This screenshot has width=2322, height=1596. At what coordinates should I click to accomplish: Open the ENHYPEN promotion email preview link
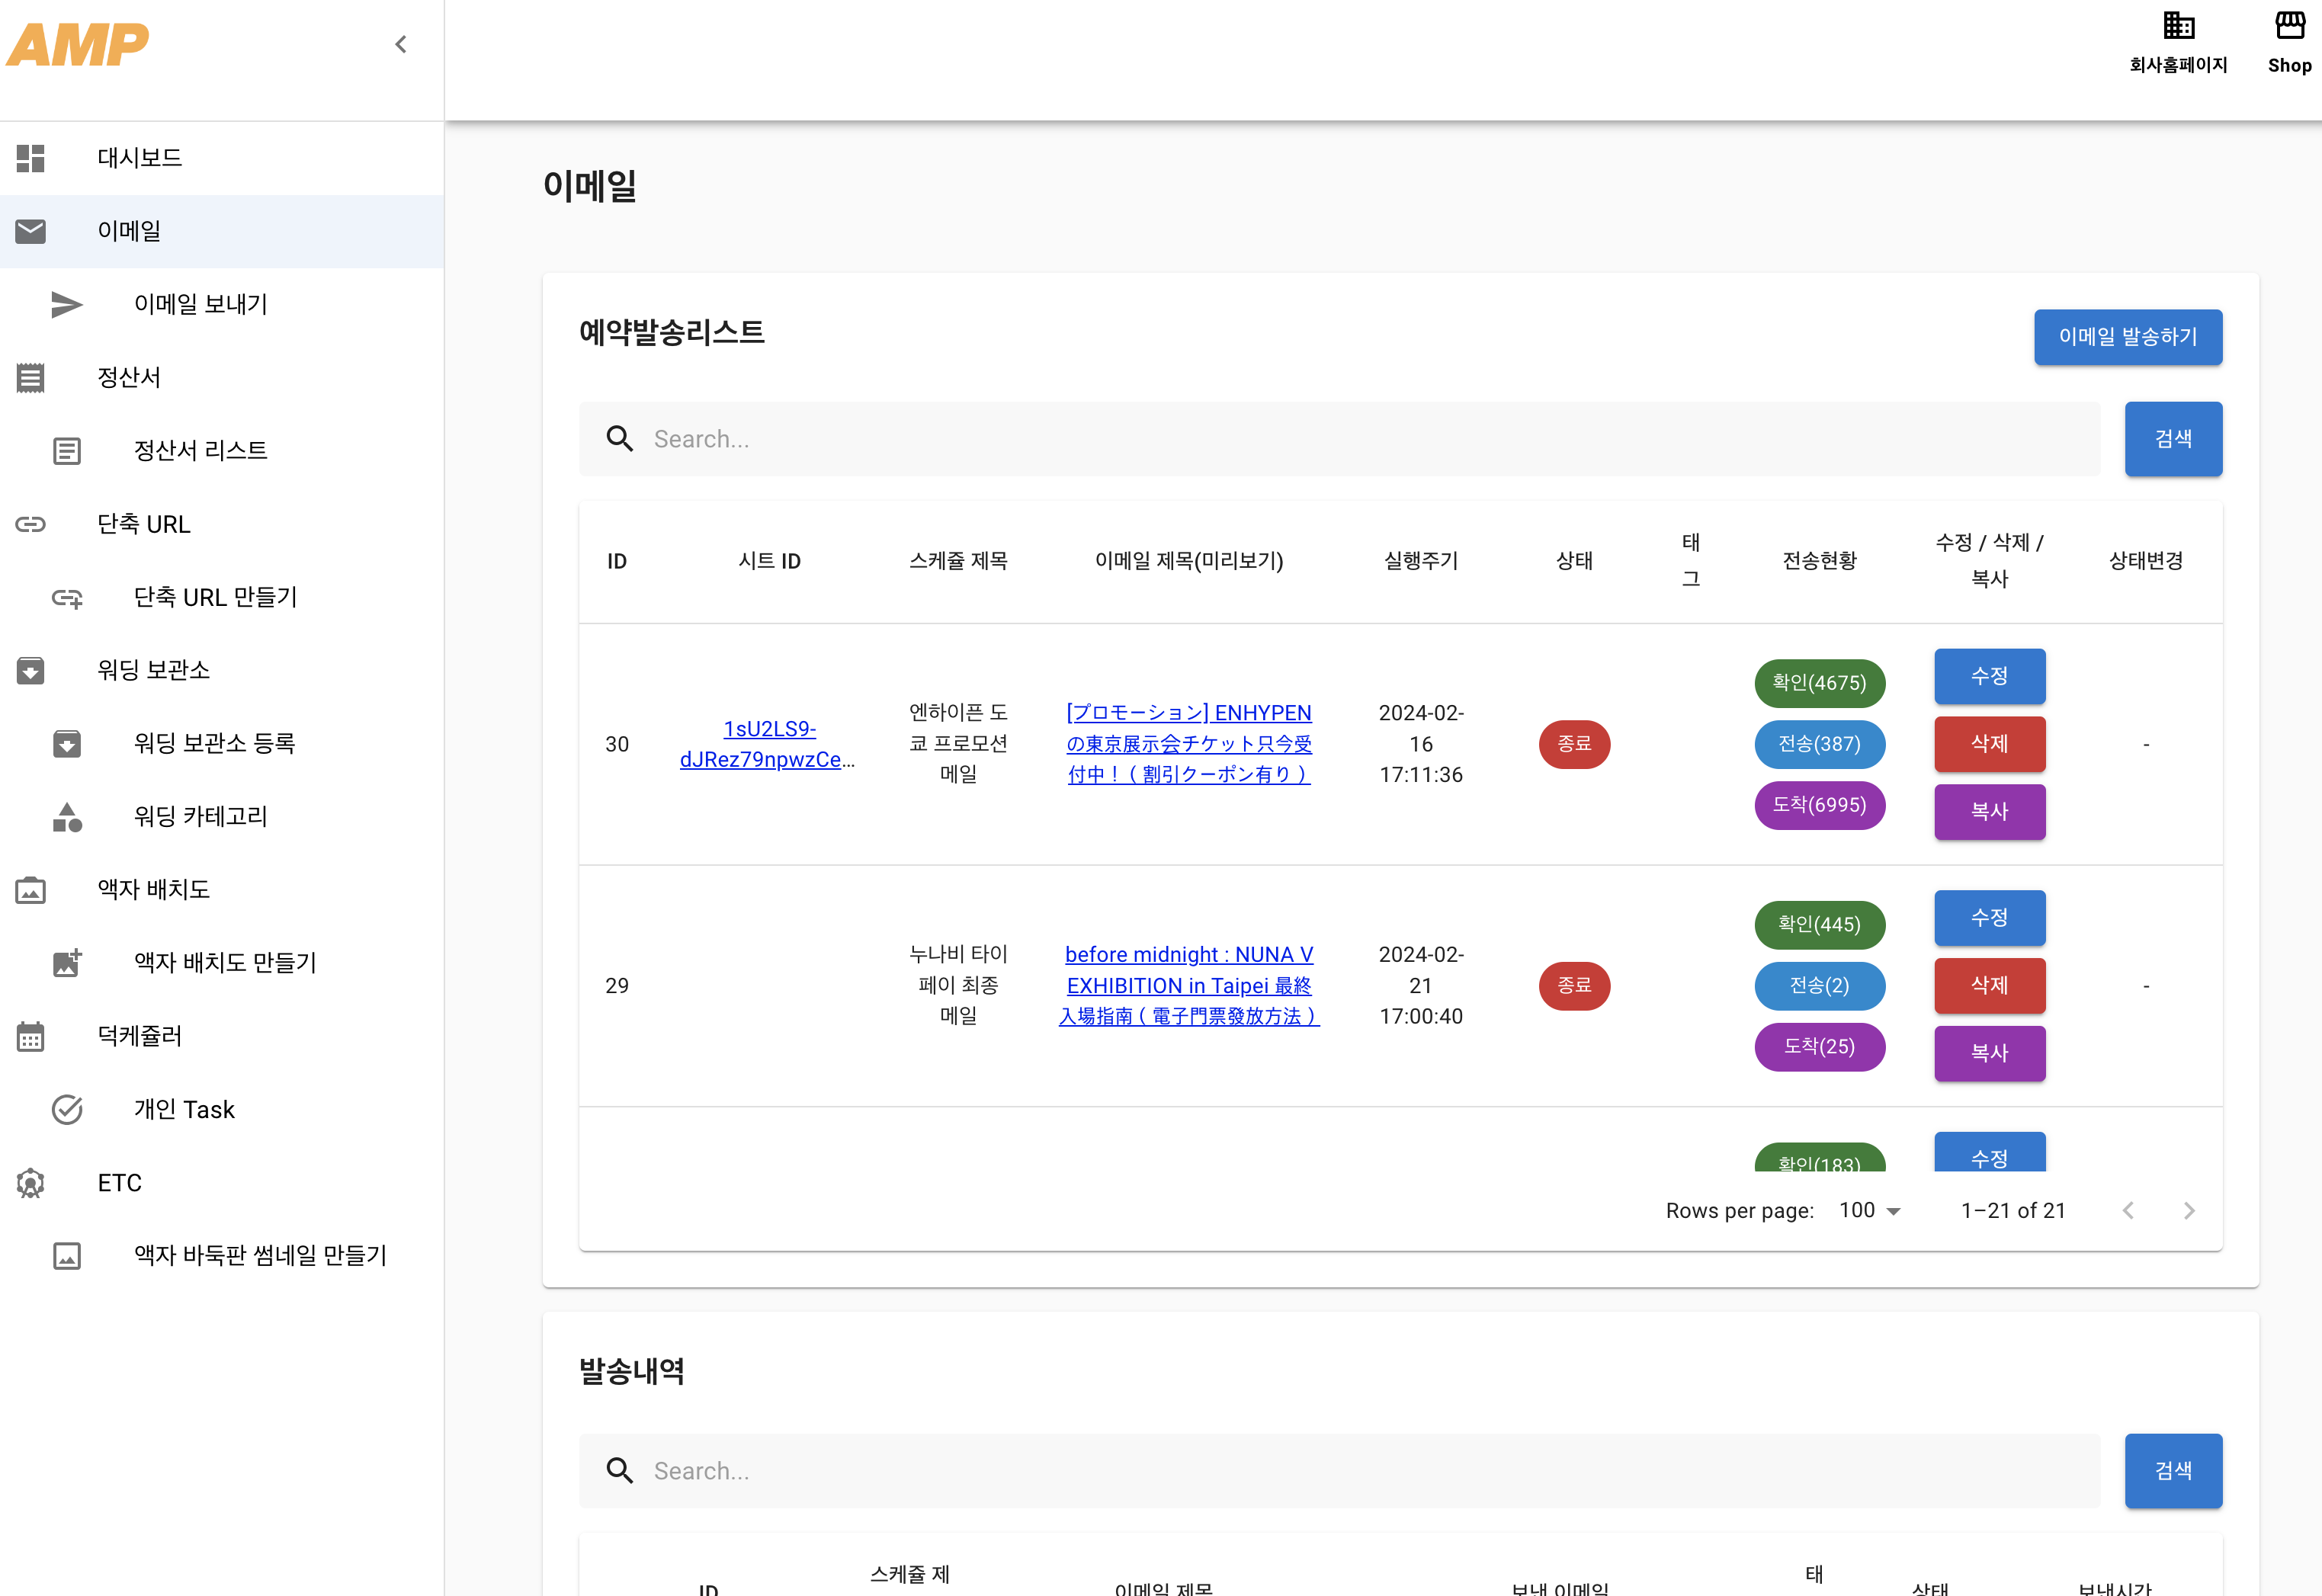1189,743
